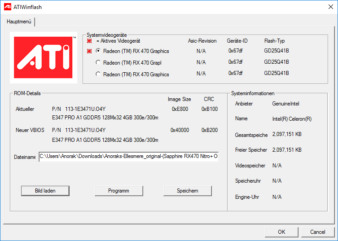338x241 pixels.
Task: Click the Programm button to flash
Action: point(119,191)
